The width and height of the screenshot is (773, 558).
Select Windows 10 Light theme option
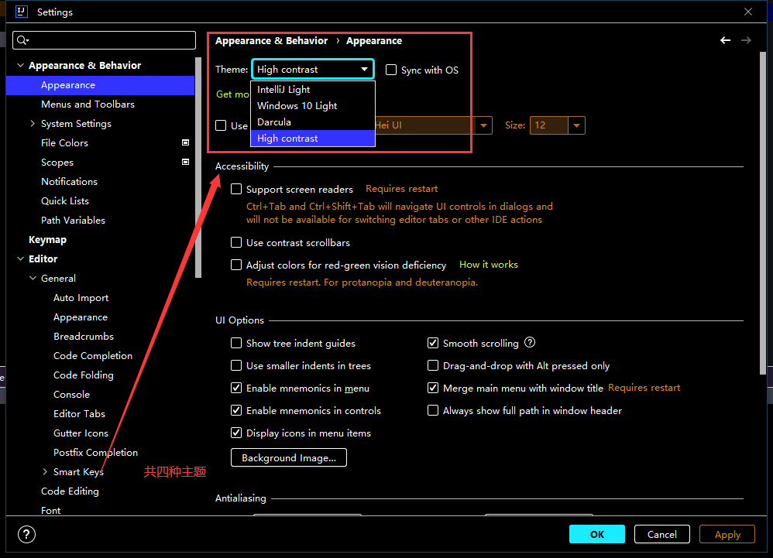[x=313, y=106]
